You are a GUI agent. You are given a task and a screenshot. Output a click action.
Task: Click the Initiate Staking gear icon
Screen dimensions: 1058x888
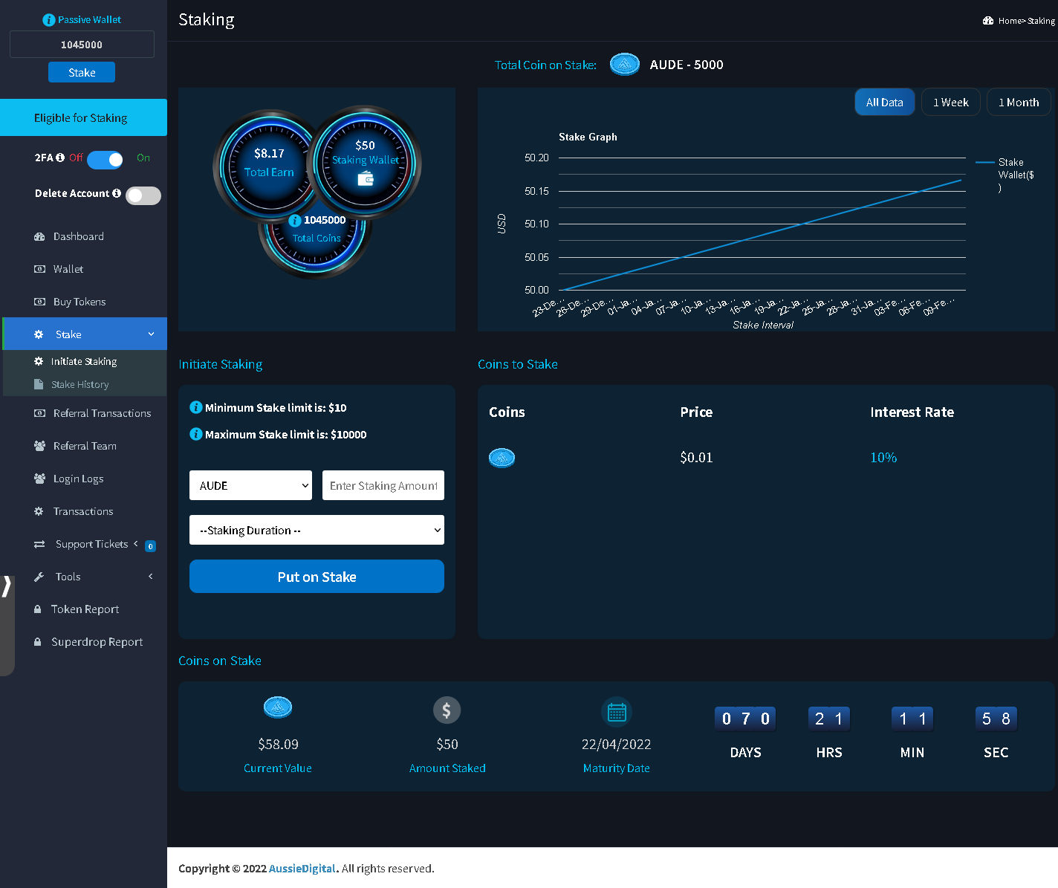coord(39,361)
